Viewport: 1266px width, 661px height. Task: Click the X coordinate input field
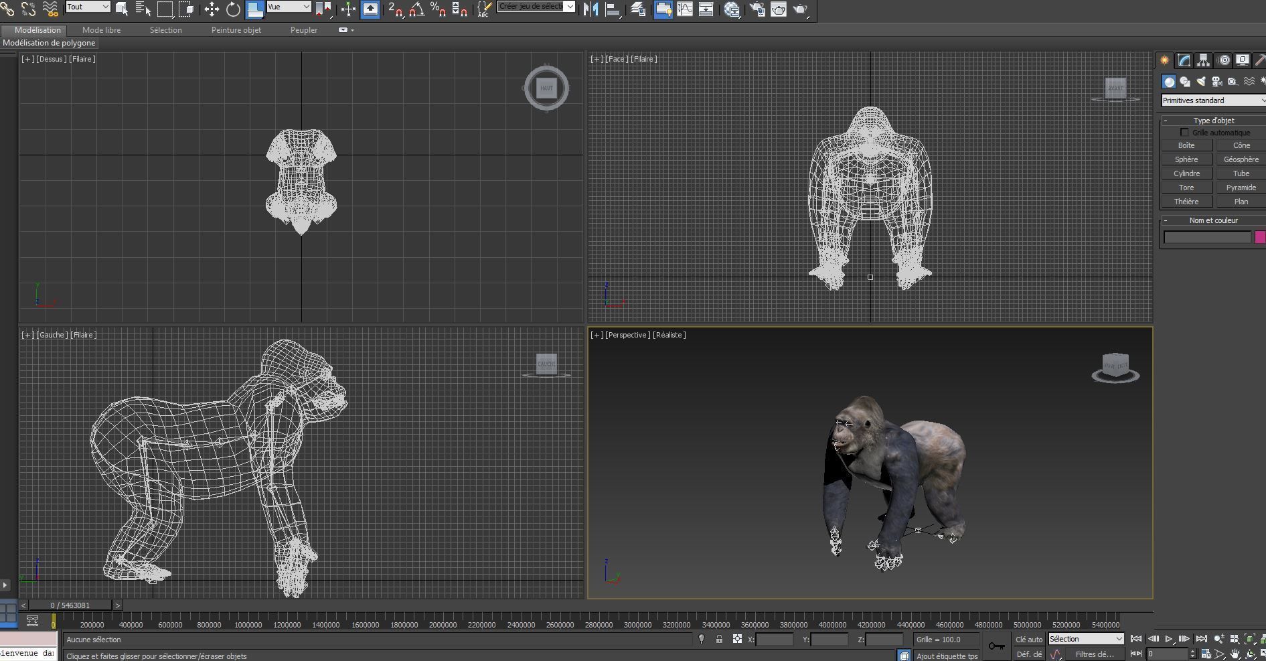(x=775, y=640)
